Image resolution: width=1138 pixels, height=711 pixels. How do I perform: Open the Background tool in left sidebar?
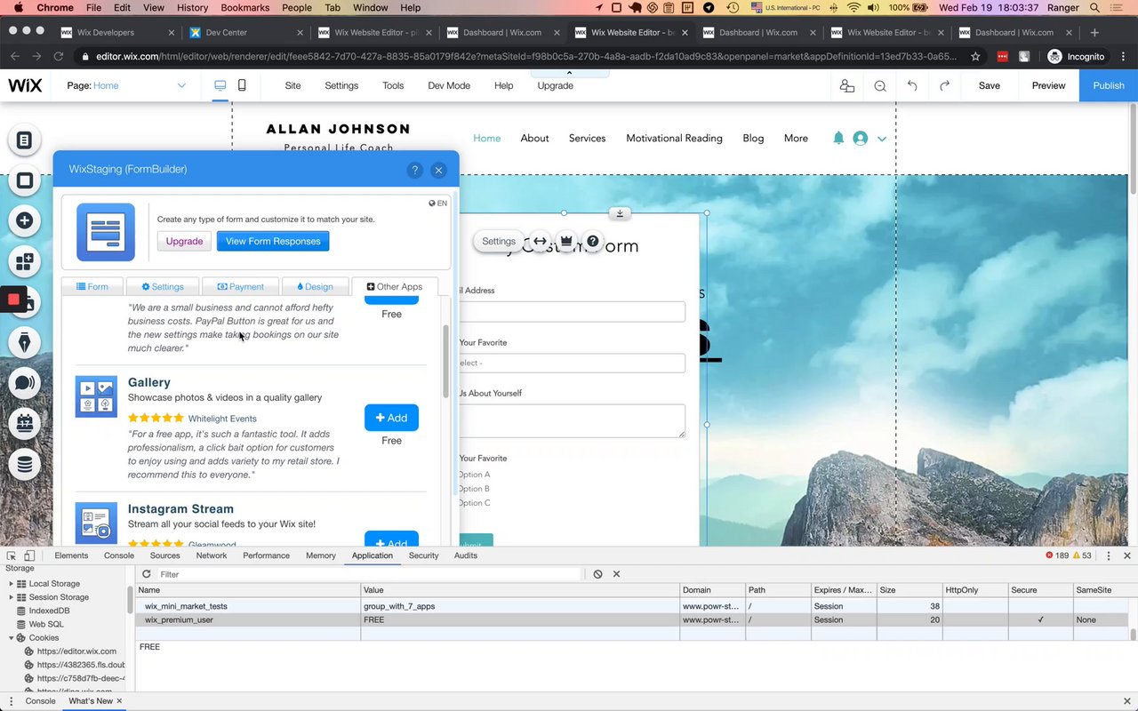click(x=25, y=181)
